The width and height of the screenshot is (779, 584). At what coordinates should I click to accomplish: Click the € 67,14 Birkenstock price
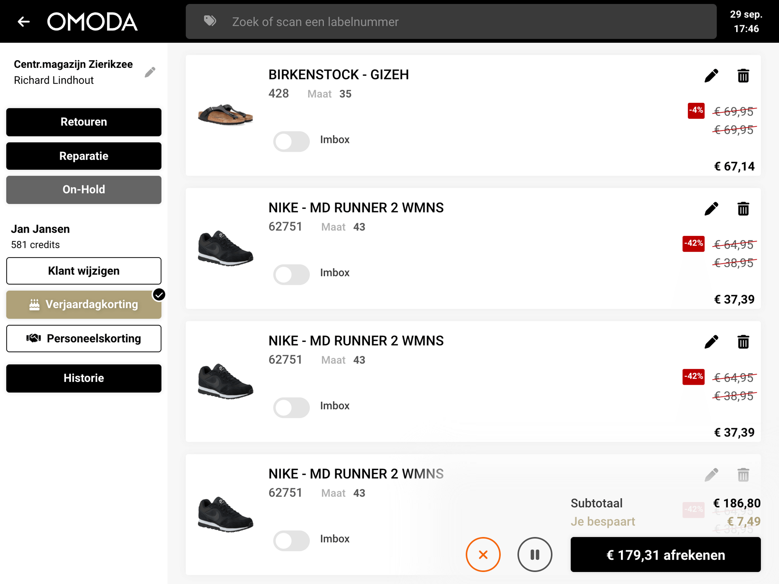pos(734,166)
